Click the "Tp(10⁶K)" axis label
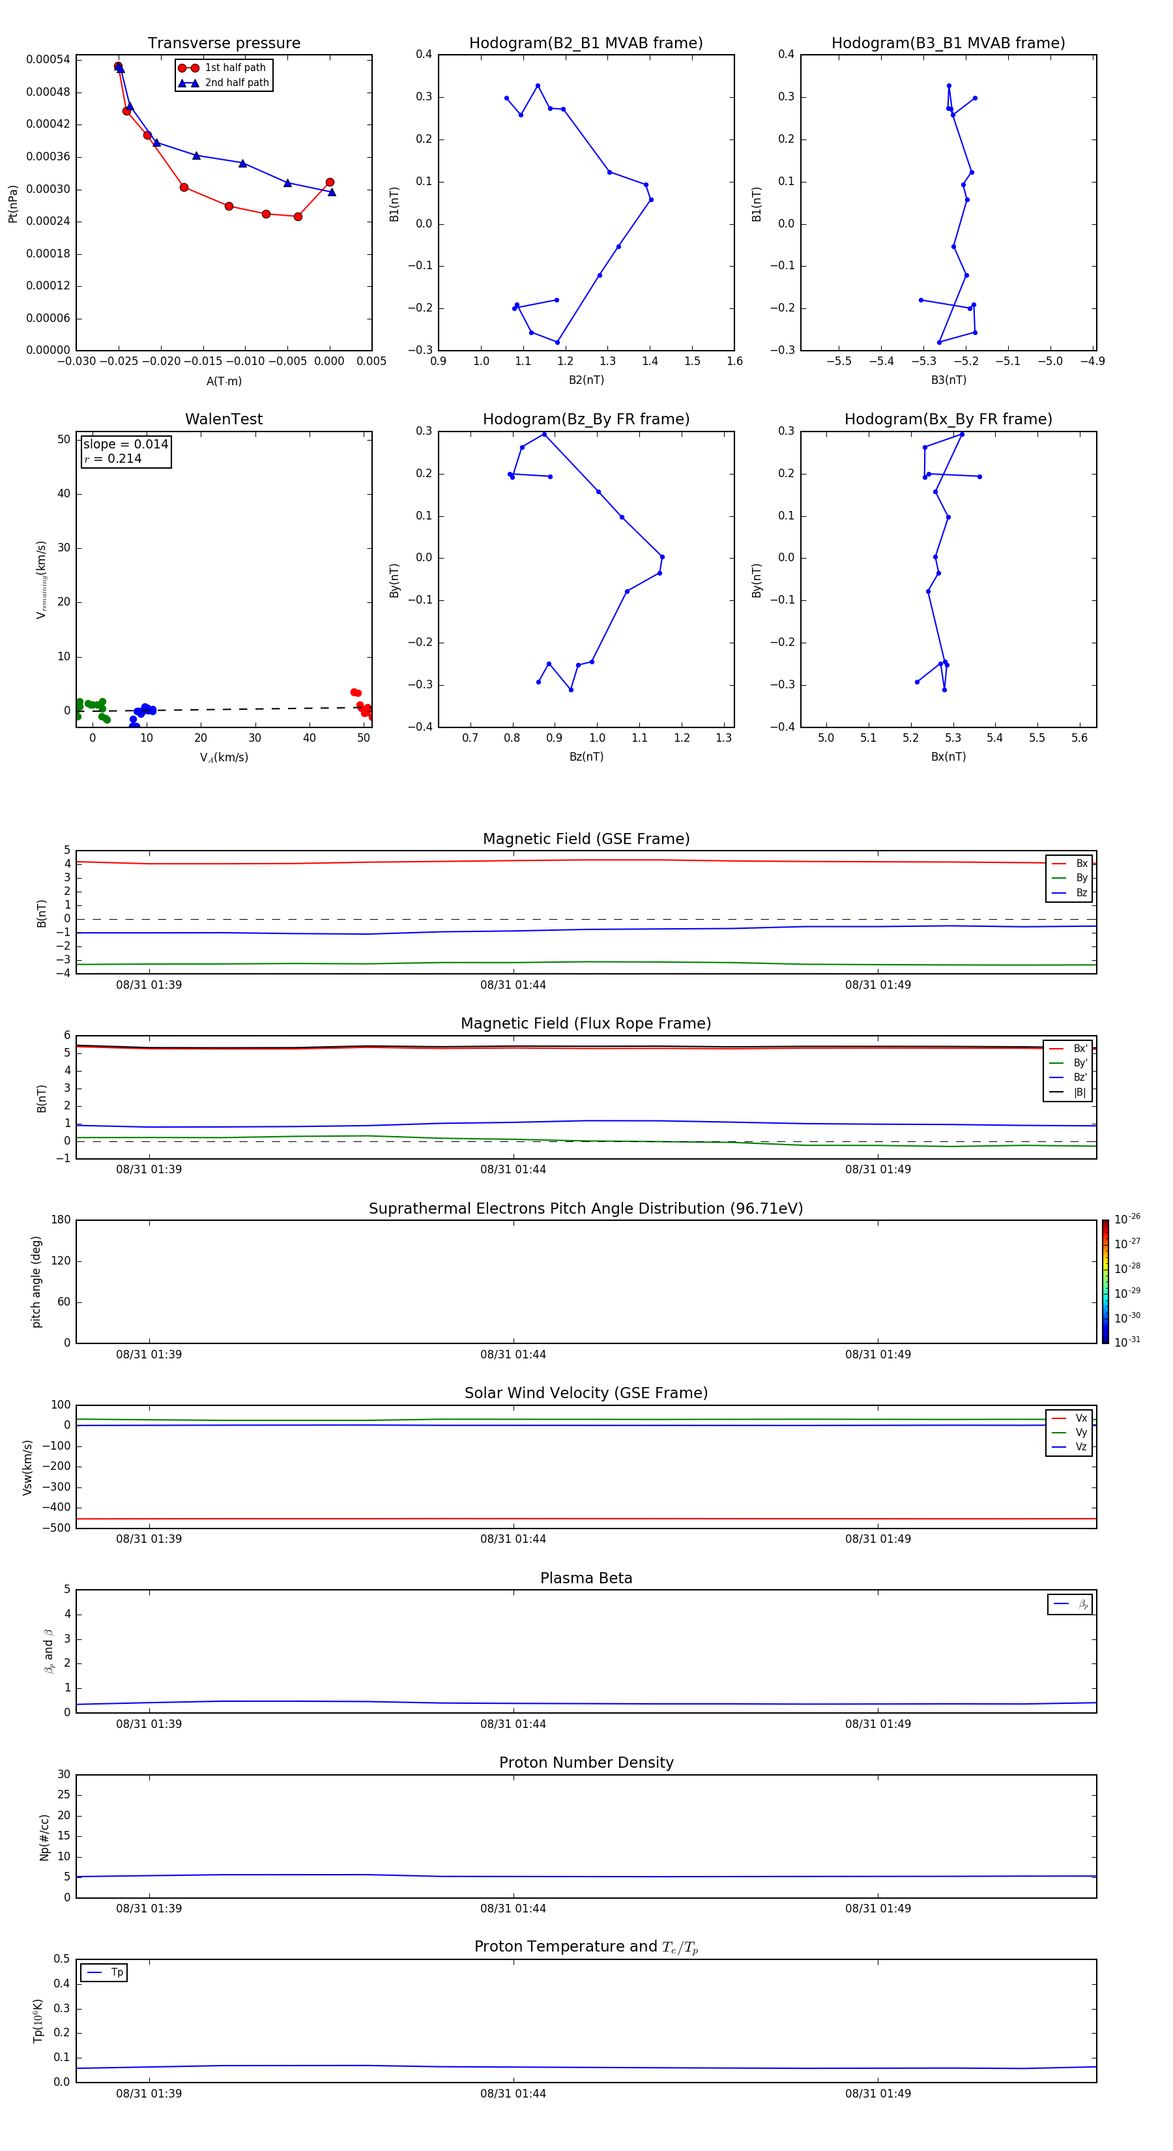Screen dimensions: 1173x2151 38,2021
